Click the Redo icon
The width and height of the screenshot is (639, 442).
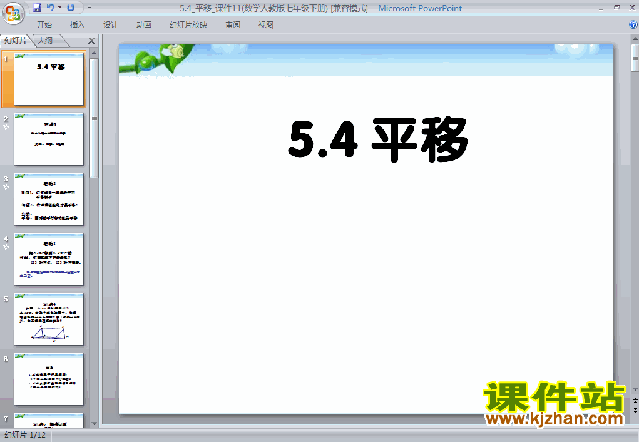71,8
